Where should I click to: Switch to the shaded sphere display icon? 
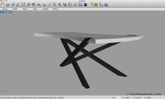(x=80, y=5)
